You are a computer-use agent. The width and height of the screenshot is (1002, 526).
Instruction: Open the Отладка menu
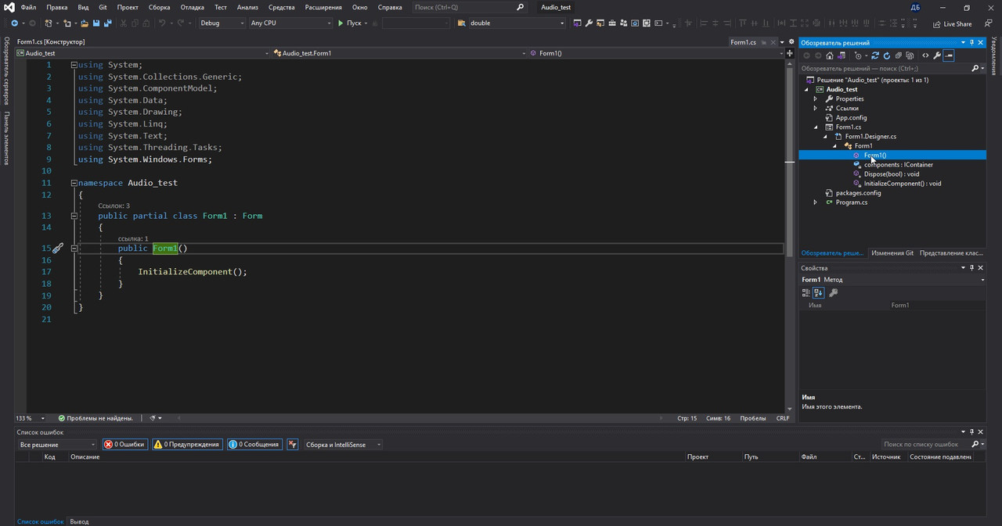pos(192,7)
